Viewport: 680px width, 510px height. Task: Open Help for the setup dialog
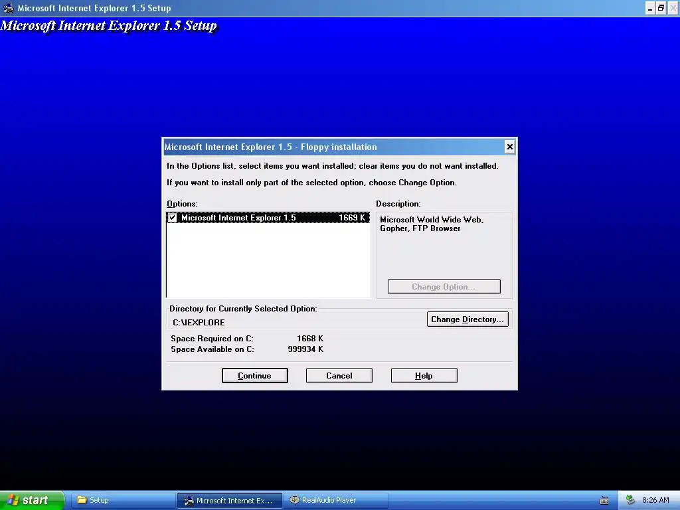(x=424, y=376)
